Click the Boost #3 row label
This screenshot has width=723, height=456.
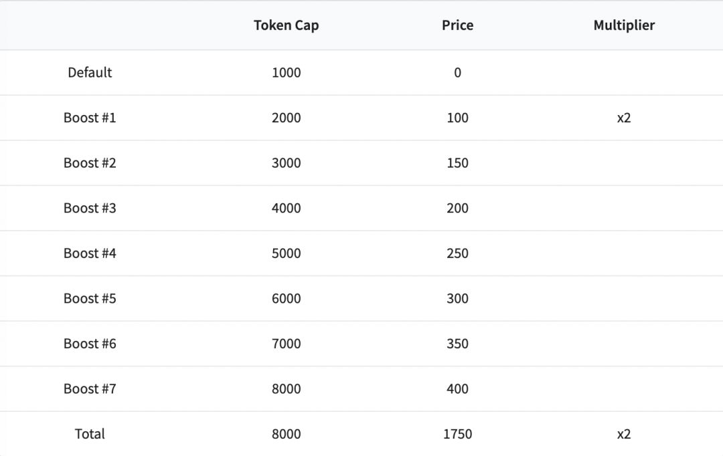pos(90,208)
